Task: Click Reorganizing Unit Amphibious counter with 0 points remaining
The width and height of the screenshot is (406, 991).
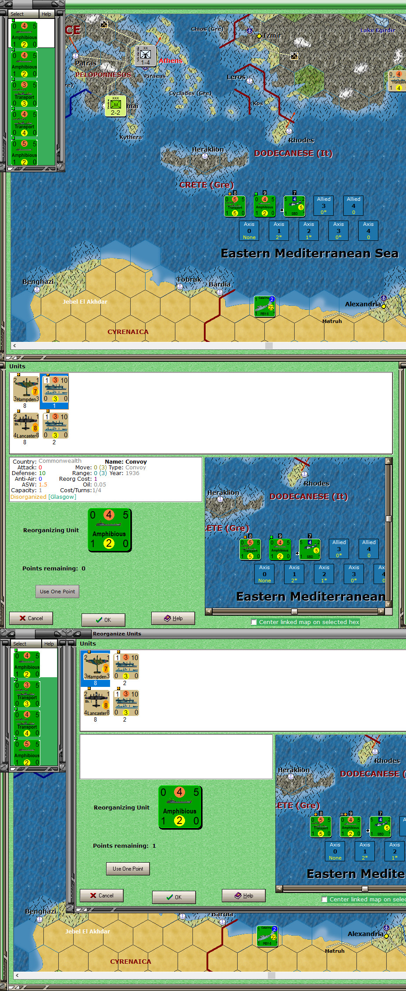Action: click(109, 530)
